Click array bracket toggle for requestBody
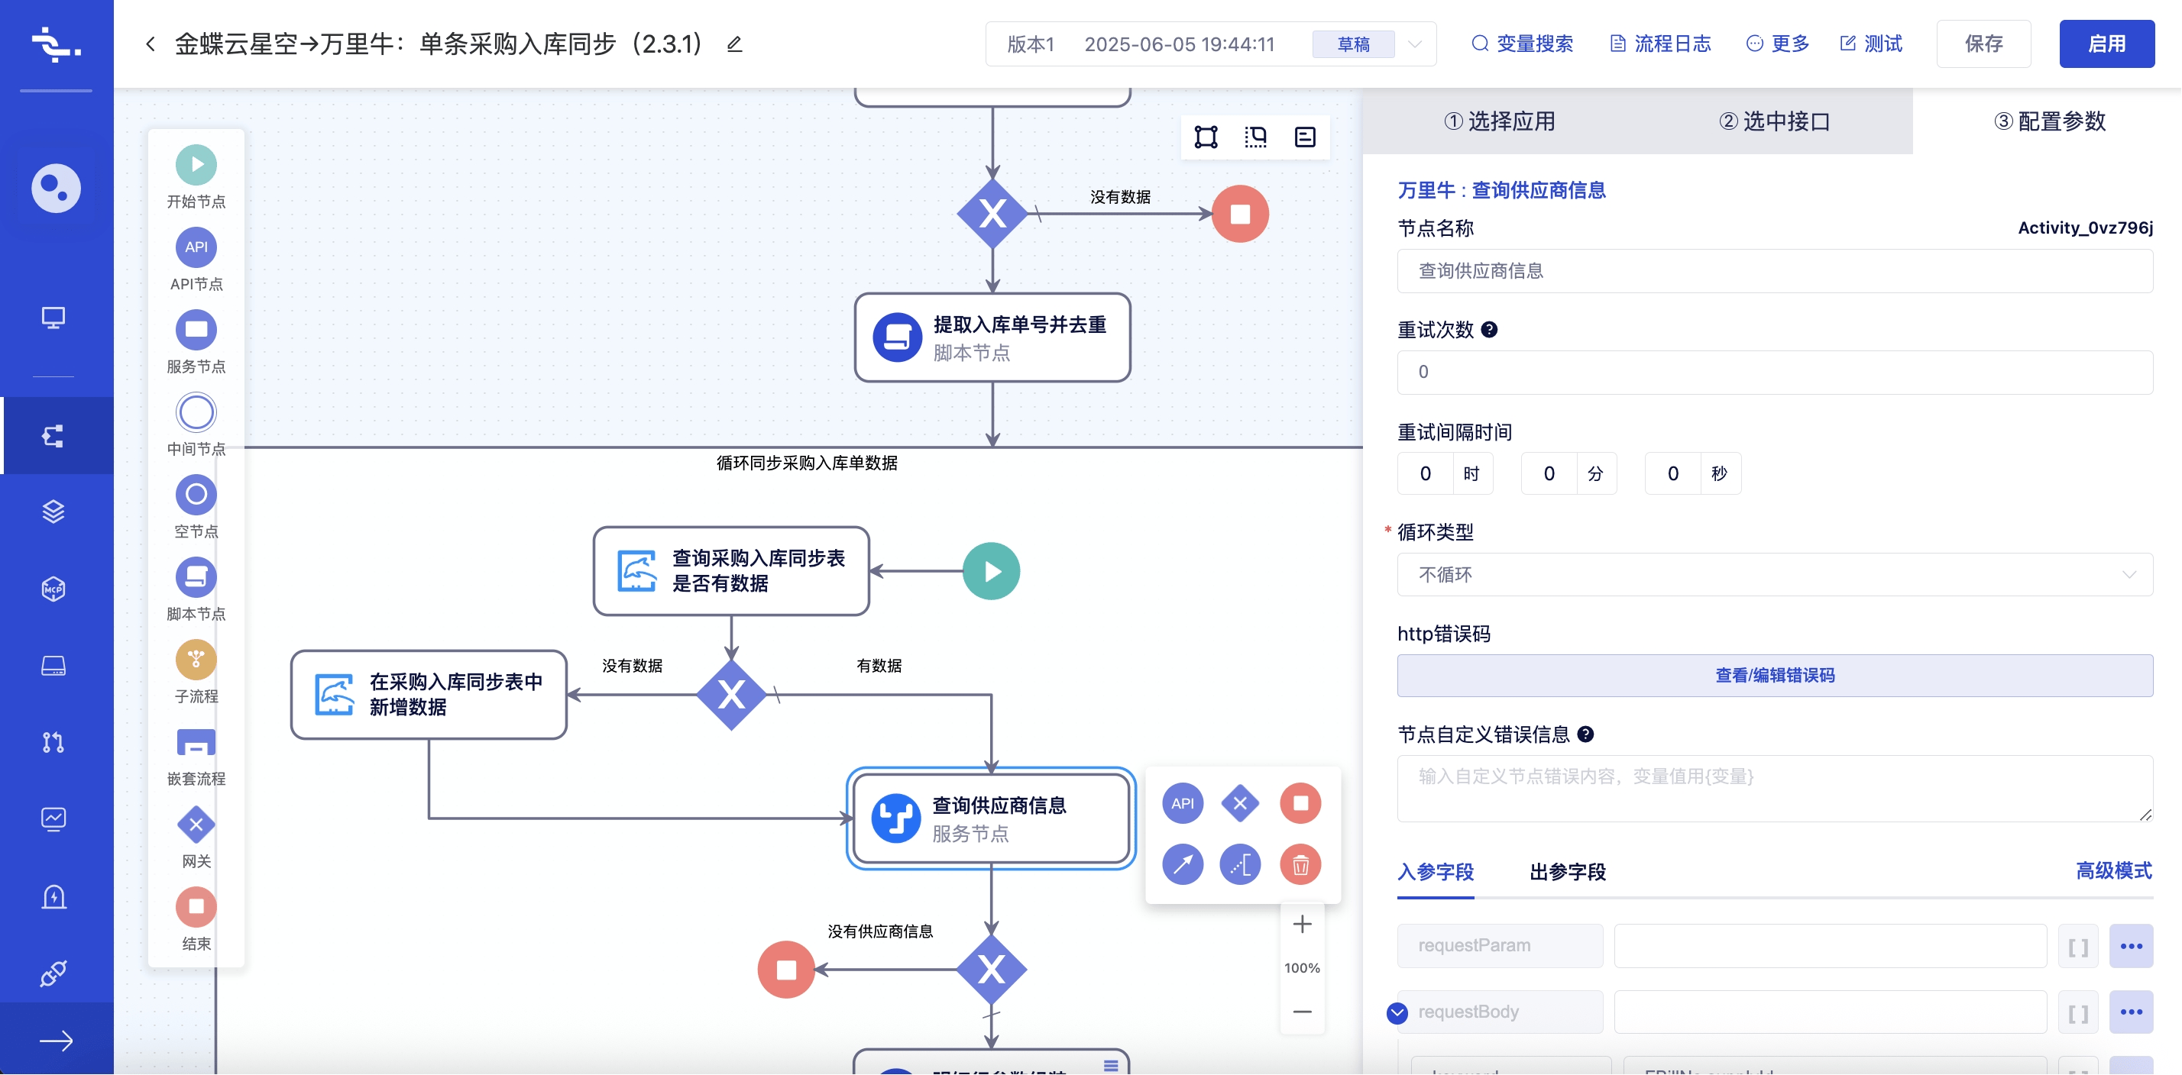 coord(2078,1012)
